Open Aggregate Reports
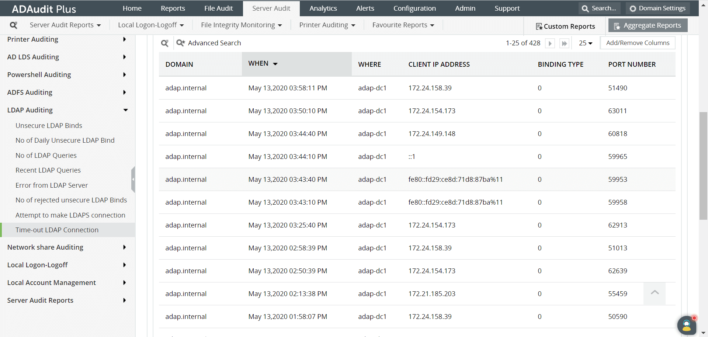 coord(648,25)
